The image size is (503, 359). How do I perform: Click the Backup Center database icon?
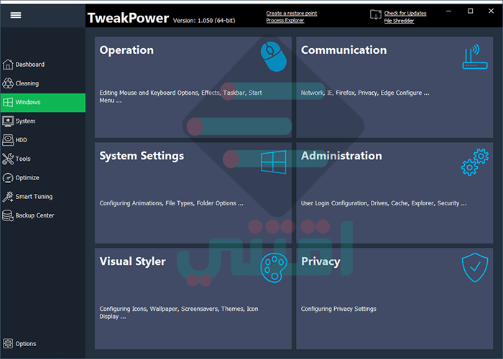[8, 215]
